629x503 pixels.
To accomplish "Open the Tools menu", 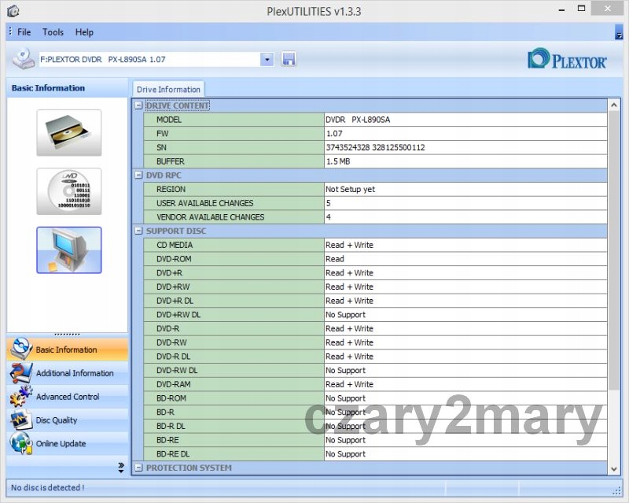I will (53, 32).
